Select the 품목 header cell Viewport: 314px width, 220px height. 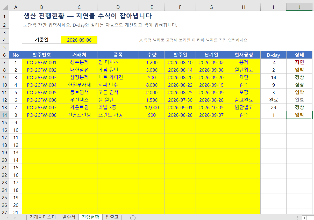coord(118,55)
